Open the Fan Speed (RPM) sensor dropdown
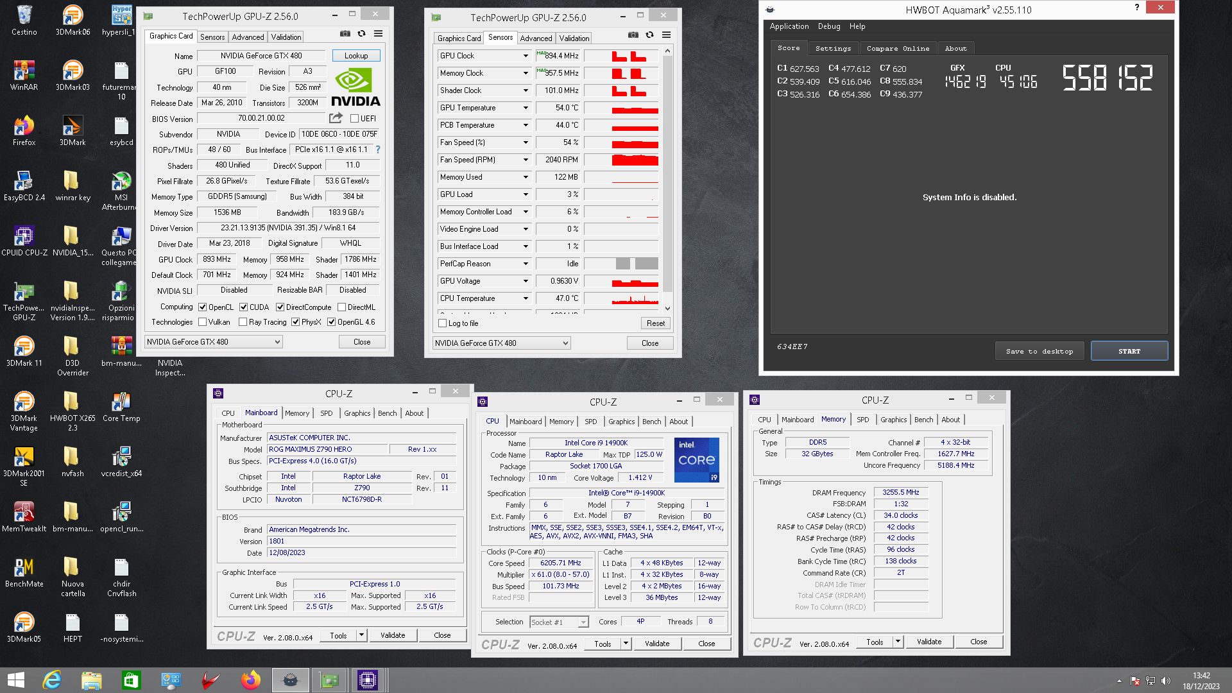Image resolution: width=1232 pixels, height=693 pixels. pos(526,160)
